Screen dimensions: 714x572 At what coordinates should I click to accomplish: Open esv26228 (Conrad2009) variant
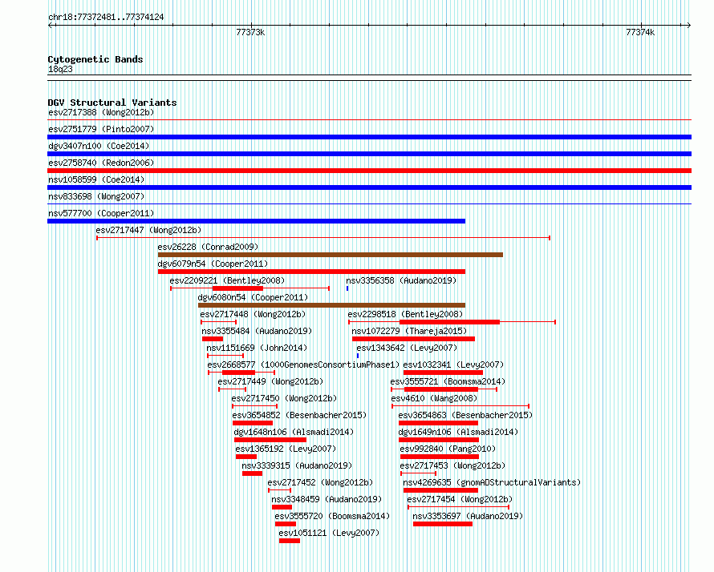pyautogui.click(x=208, y=247)
